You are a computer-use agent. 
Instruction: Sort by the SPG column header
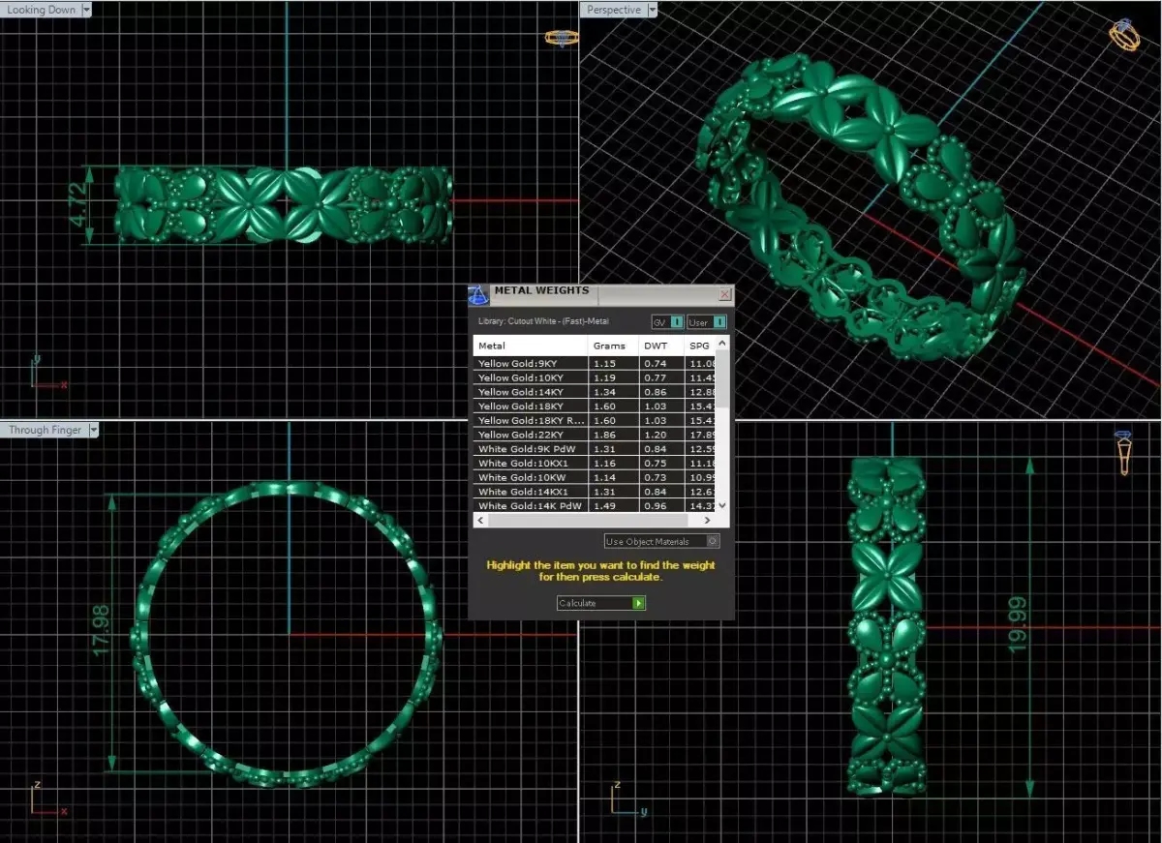(700, 346)
